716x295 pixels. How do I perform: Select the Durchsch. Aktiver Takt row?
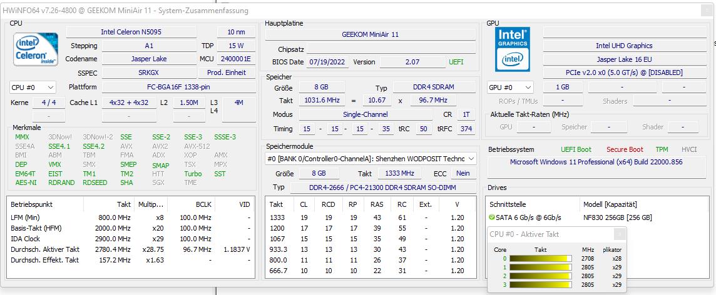(131, 249)
